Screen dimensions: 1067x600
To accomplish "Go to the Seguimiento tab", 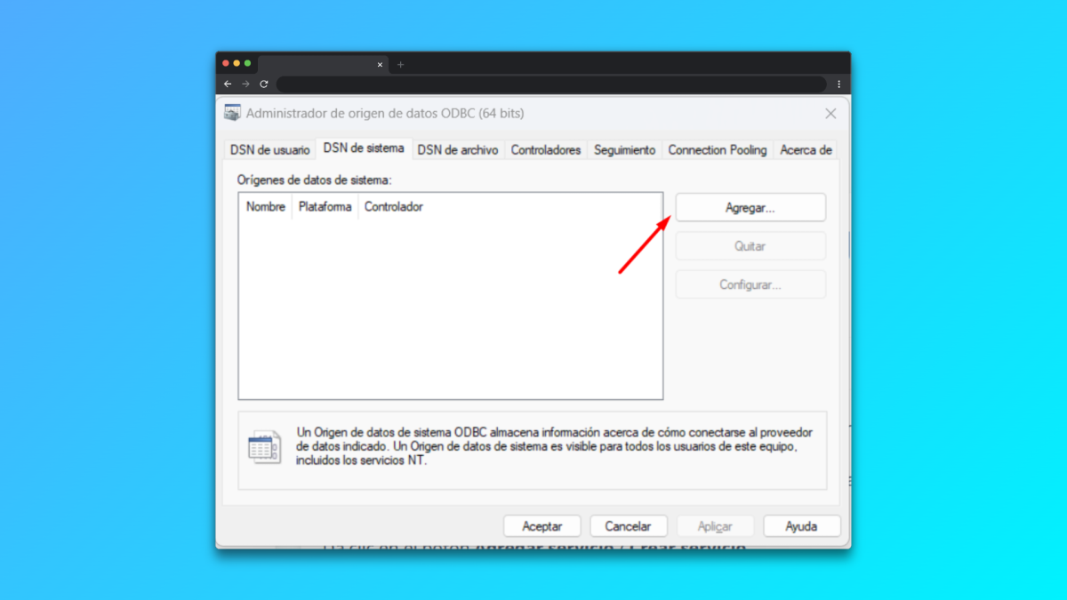I will tap(624, 150).
